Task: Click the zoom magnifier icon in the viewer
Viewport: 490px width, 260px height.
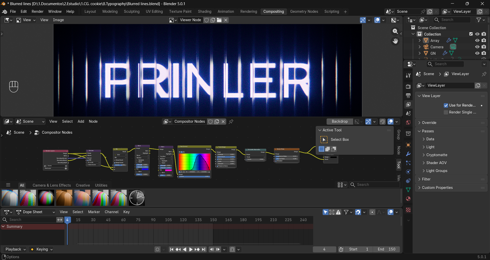Action: point(395,31)
